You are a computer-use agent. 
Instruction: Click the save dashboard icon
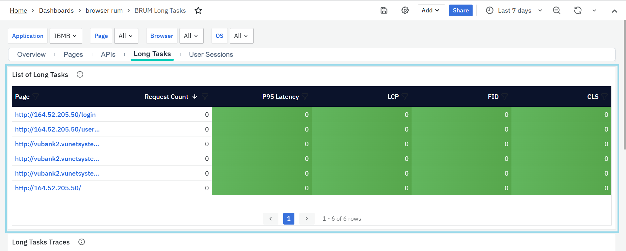tap(384, 10)
